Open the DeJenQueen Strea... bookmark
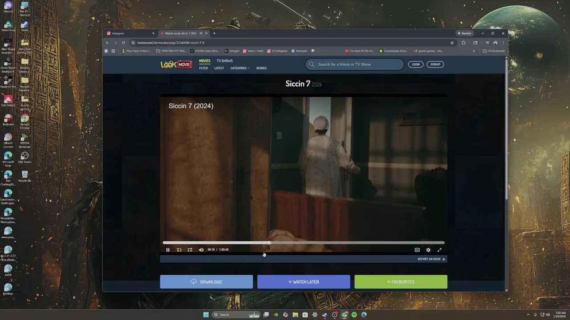The image size is (570, 320). (394, 51)
